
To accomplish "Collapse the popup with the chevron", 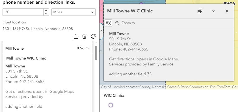I will [213, 11].
